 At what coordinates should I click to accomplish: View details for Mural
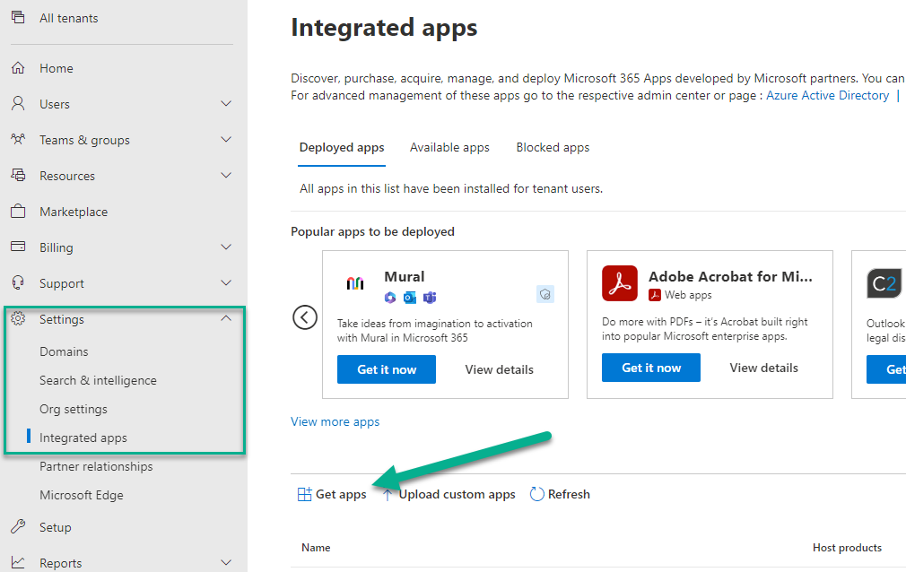click(500, 369)
